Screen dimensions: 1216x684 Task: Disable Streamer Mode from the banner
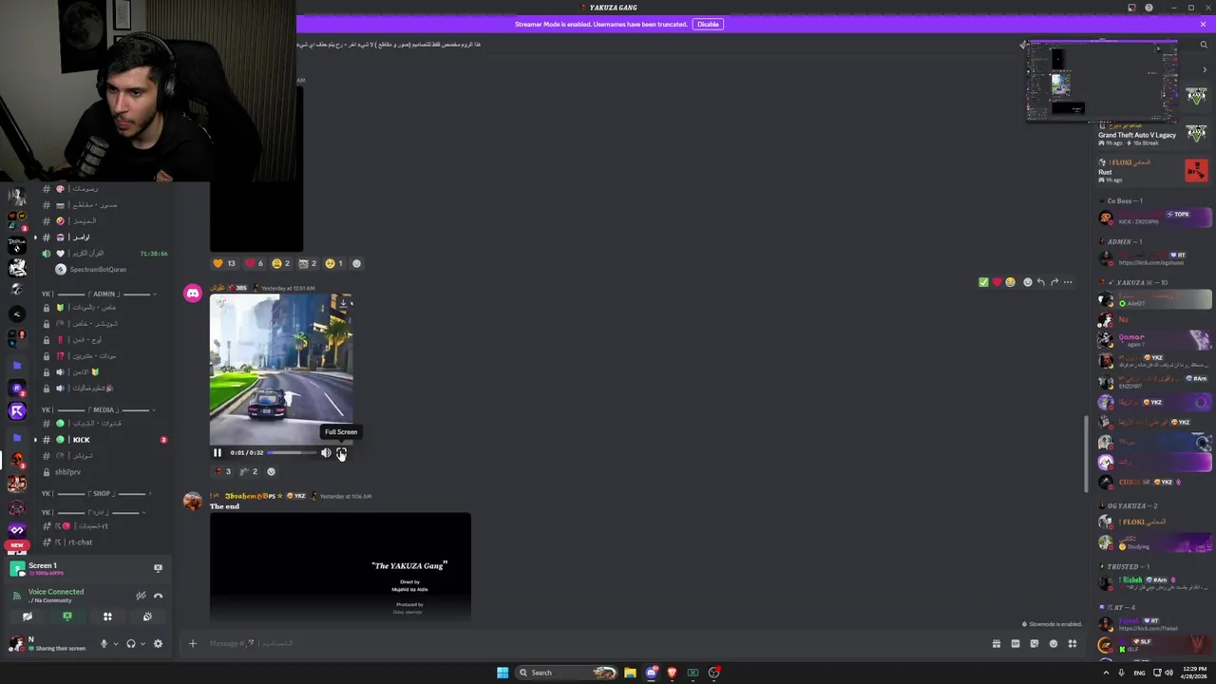pos(708,24)
